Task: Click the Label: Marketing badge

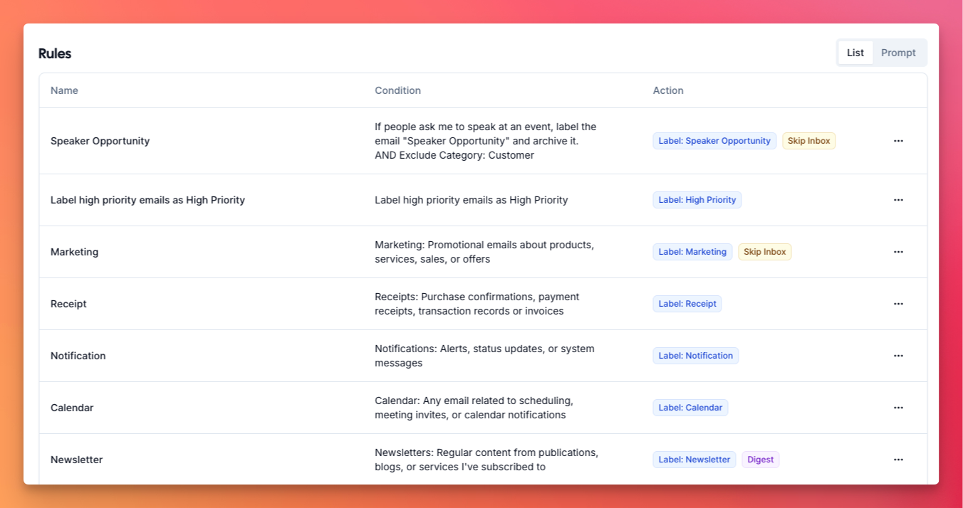Action: 692,252
